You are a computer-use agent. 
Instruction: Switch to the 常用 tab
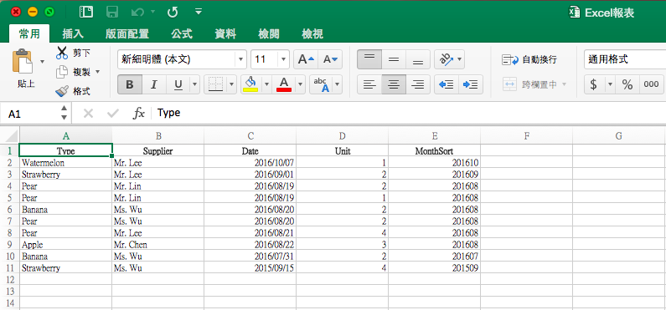29,33
